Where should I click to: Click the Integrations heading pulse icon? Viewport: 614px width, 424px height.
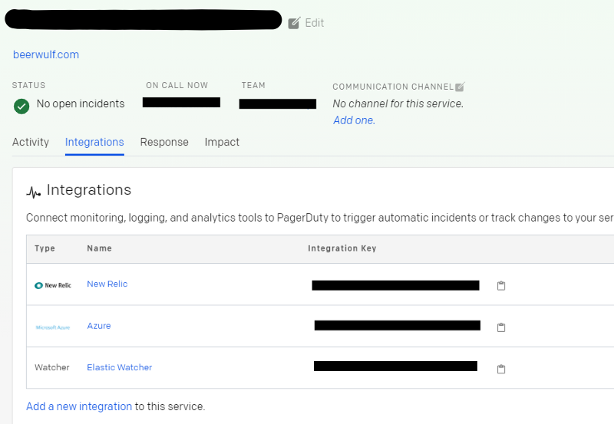(x=34, y=192)
